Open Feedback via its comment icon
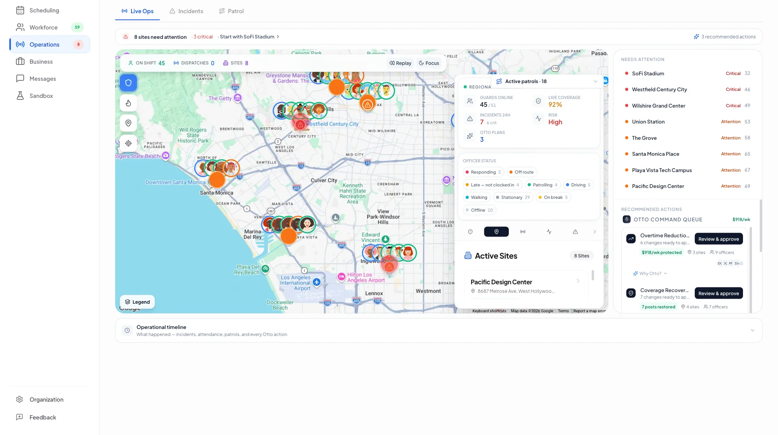778x435 pixels. 19,418
